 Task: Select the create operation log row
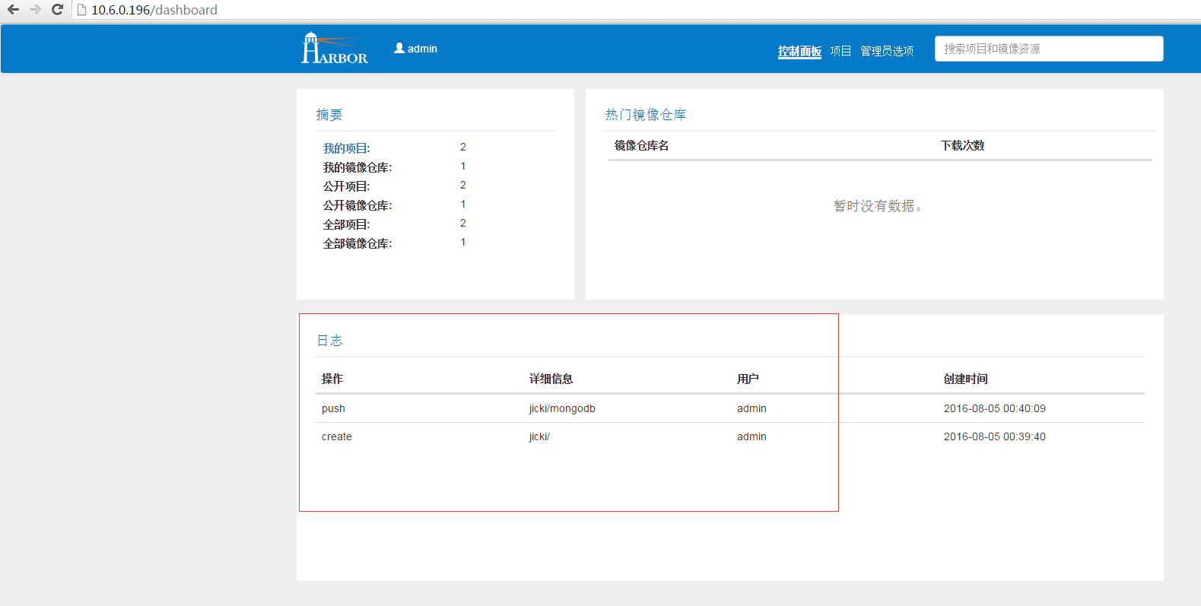click(337, 436)
